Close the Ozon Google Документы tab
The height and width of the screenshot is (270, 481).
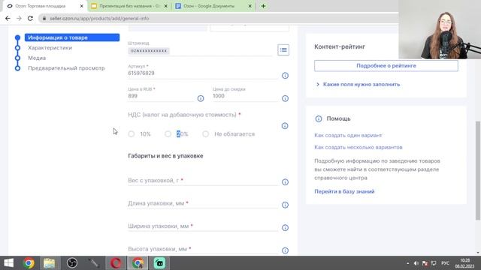(250, 6)
